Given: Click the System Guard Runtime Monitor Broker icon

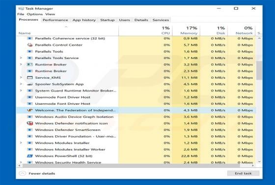Looking at the screenshot, I should point(29,91).
